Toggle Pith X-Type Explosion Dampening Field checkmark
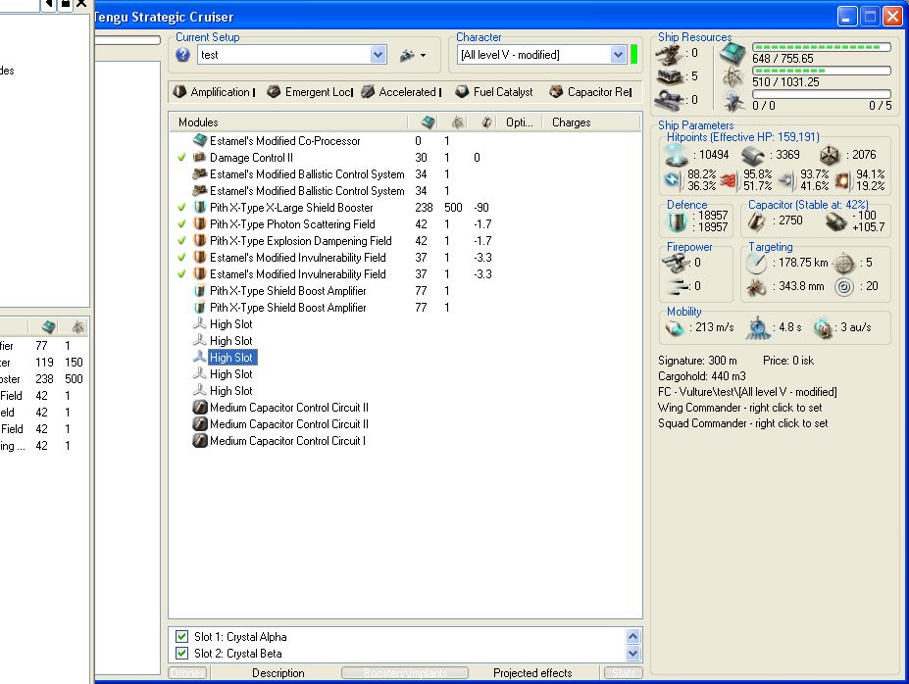The width and height of the screenshot is (909, 684). 181,241
